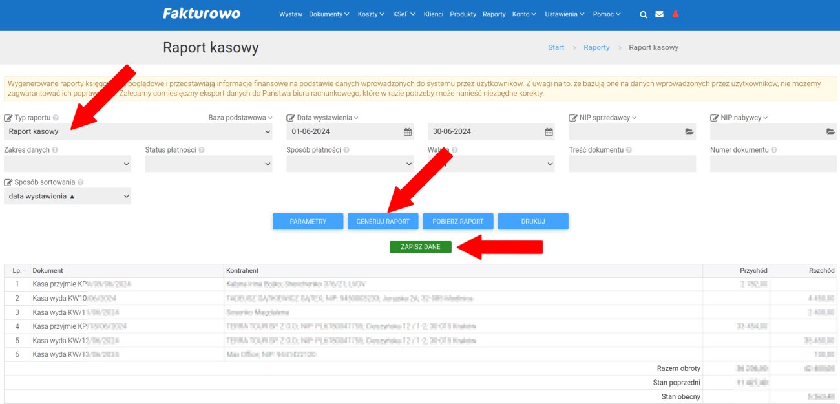The image size is (840, 404).
Task: Click help icon beside Status płatności
Action: 202,150
